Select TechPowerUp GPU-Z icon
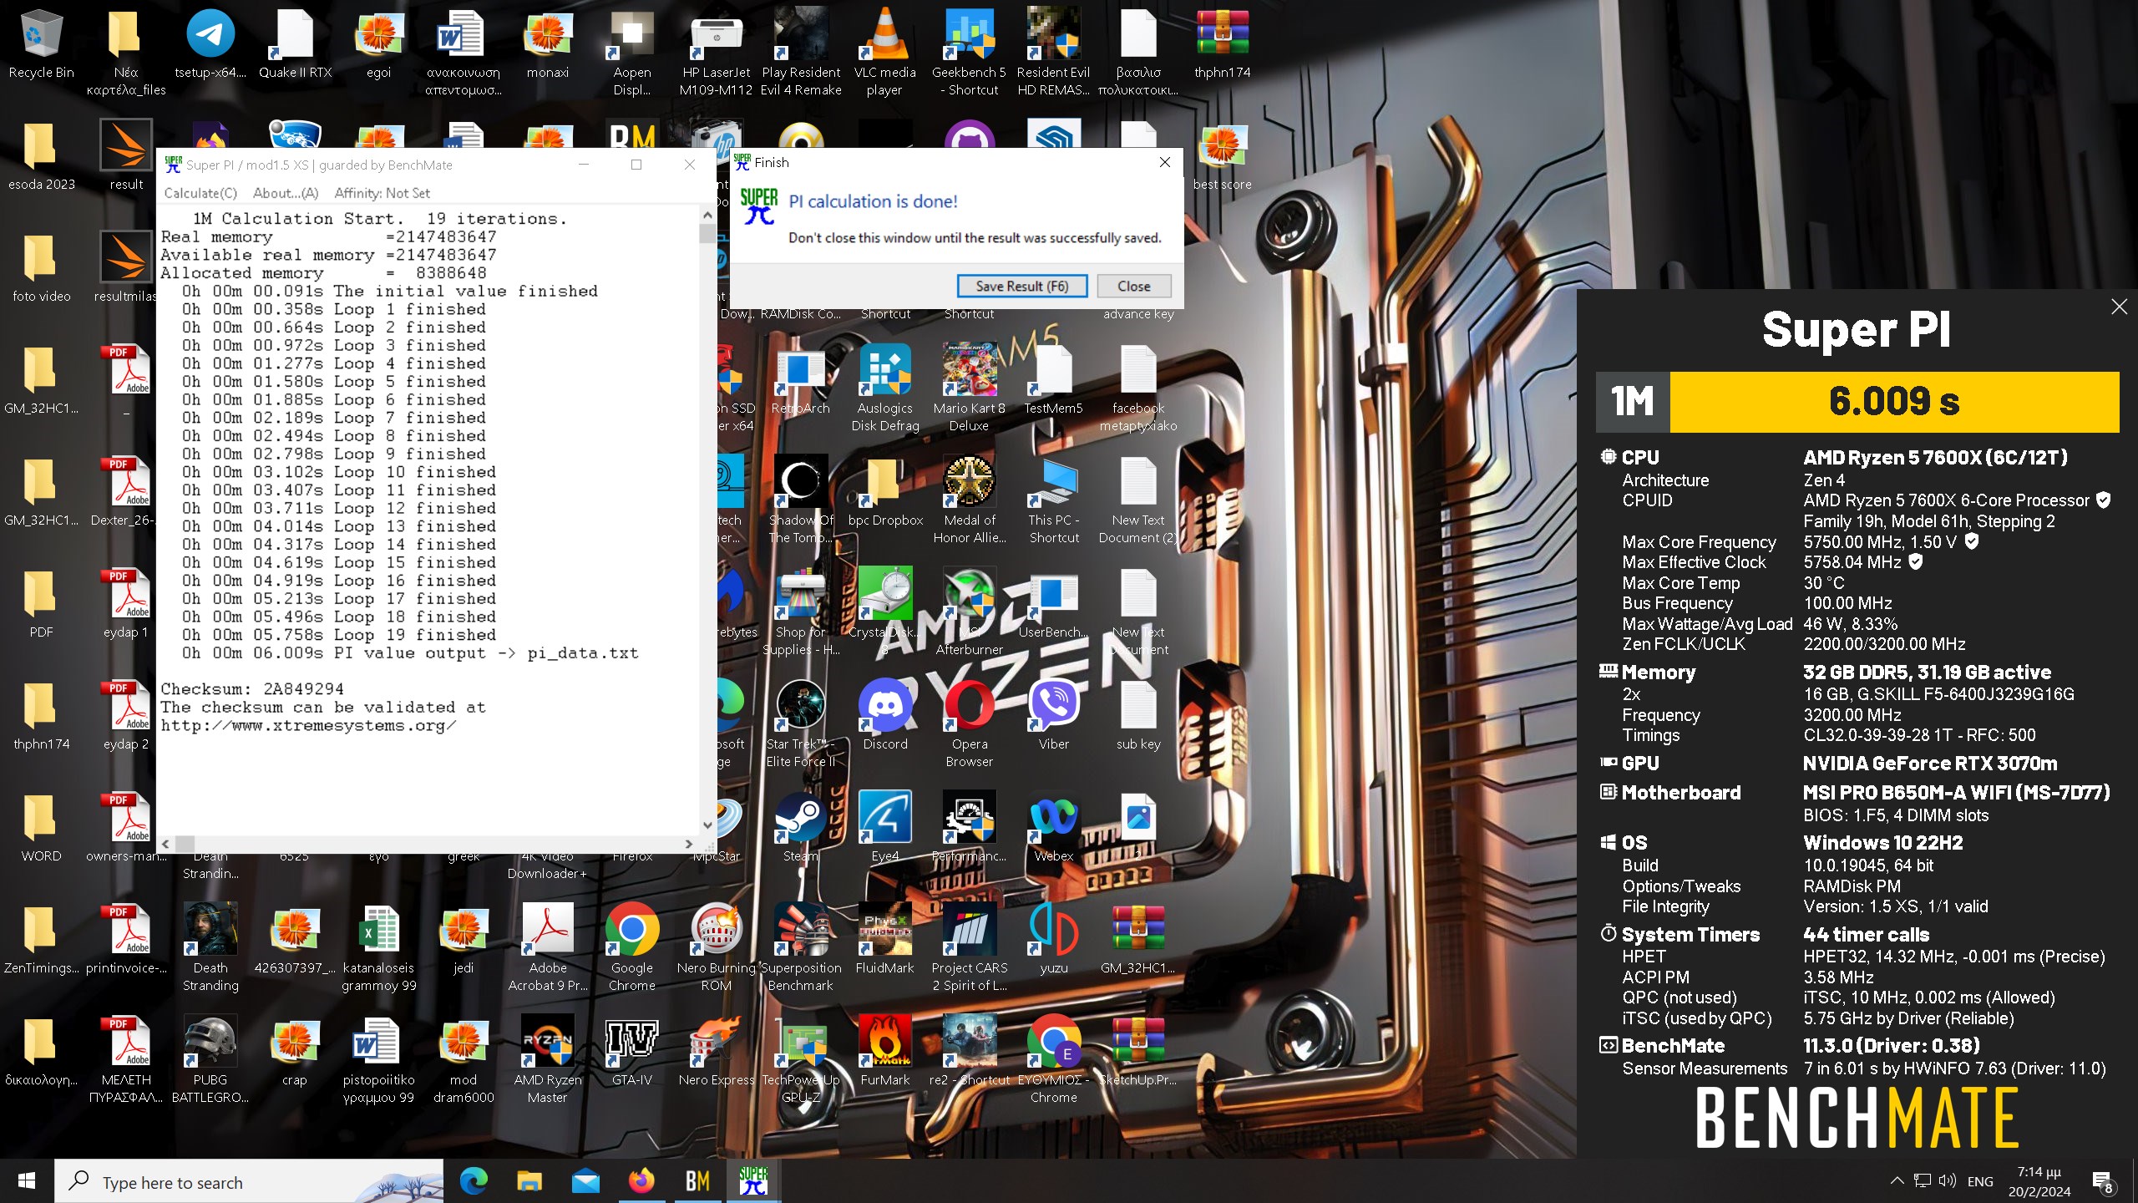The height and width of the screenshot is (1203, 2138). 801,1060
